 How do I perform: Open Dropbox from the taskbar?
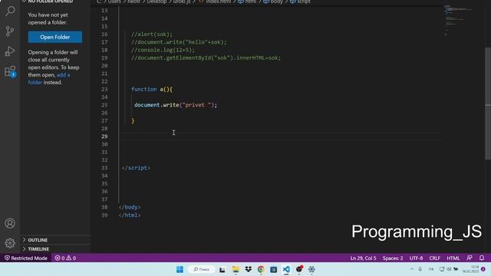(x=249, y=269)
